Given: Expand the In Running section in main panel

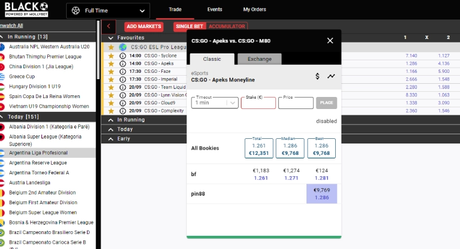Looking at the screenshot, I should (x=110, y=120).
